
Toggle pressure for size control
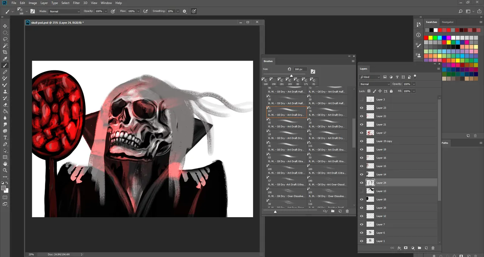tap(194, 11)
